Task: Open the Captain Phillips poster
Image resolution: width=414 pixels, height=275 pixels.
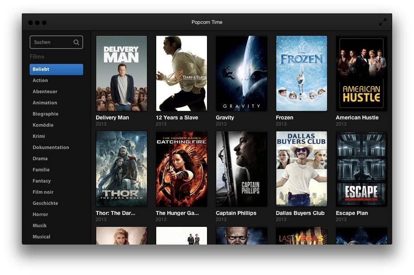Action: [241, 169]
